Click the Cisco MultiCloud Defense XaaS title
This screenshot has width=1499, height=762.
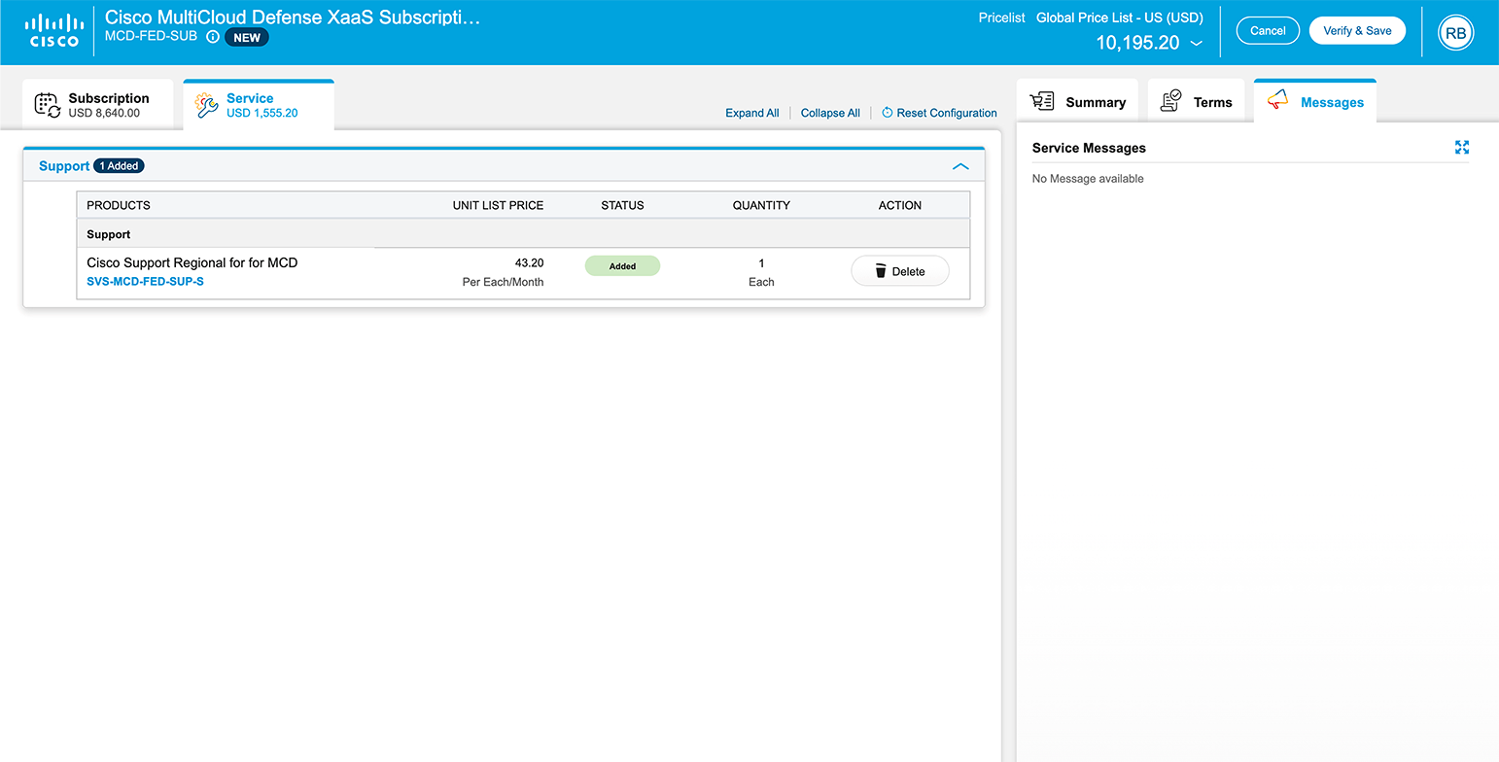click(293, 17)
